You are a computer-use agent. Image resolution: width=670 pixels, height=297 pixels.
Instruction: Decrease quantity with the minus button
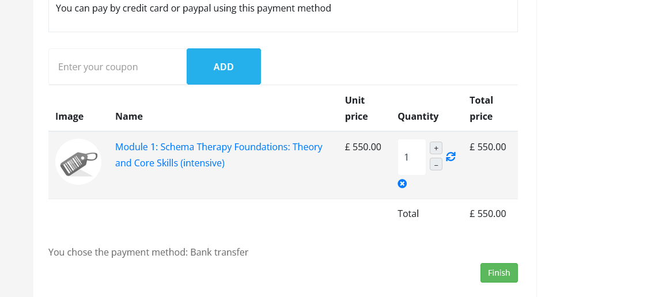tap(436, 165)
